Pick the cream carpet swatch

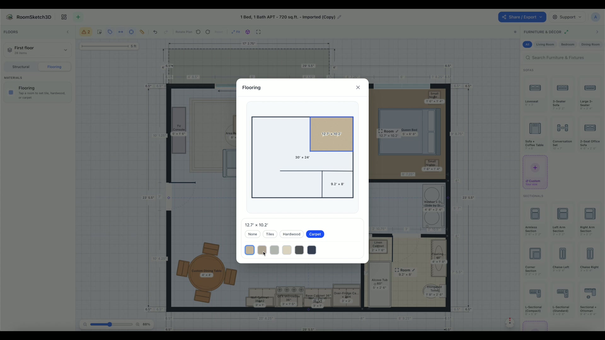(x=287, y=250)
